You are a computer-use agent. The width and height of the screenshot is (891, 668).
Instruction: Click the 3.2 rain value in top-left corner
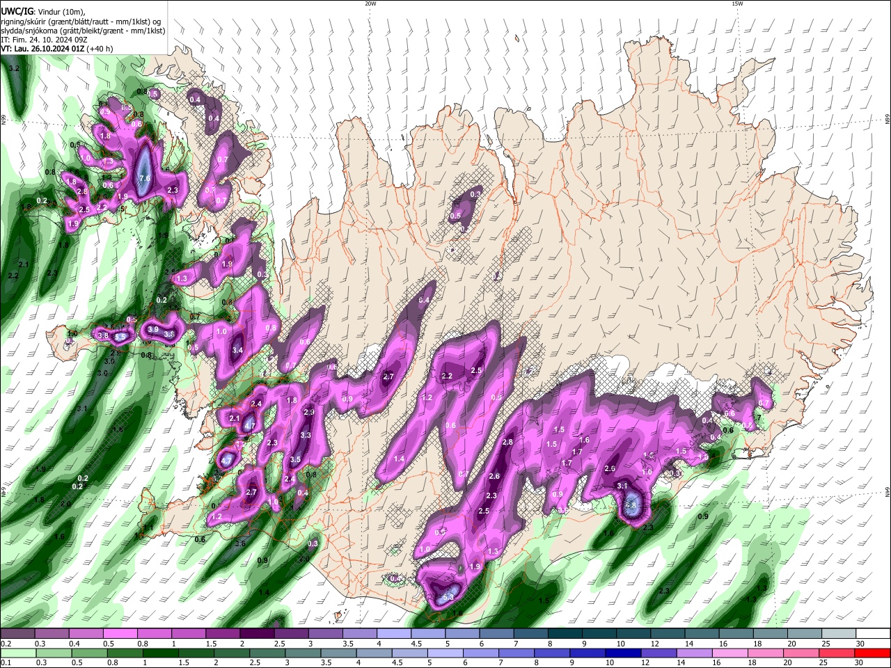coord(13,68)
